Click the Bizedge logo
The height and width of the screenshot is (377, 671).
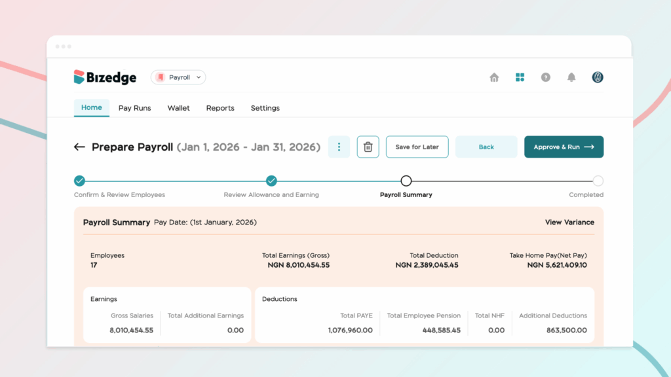pos(105,77)
